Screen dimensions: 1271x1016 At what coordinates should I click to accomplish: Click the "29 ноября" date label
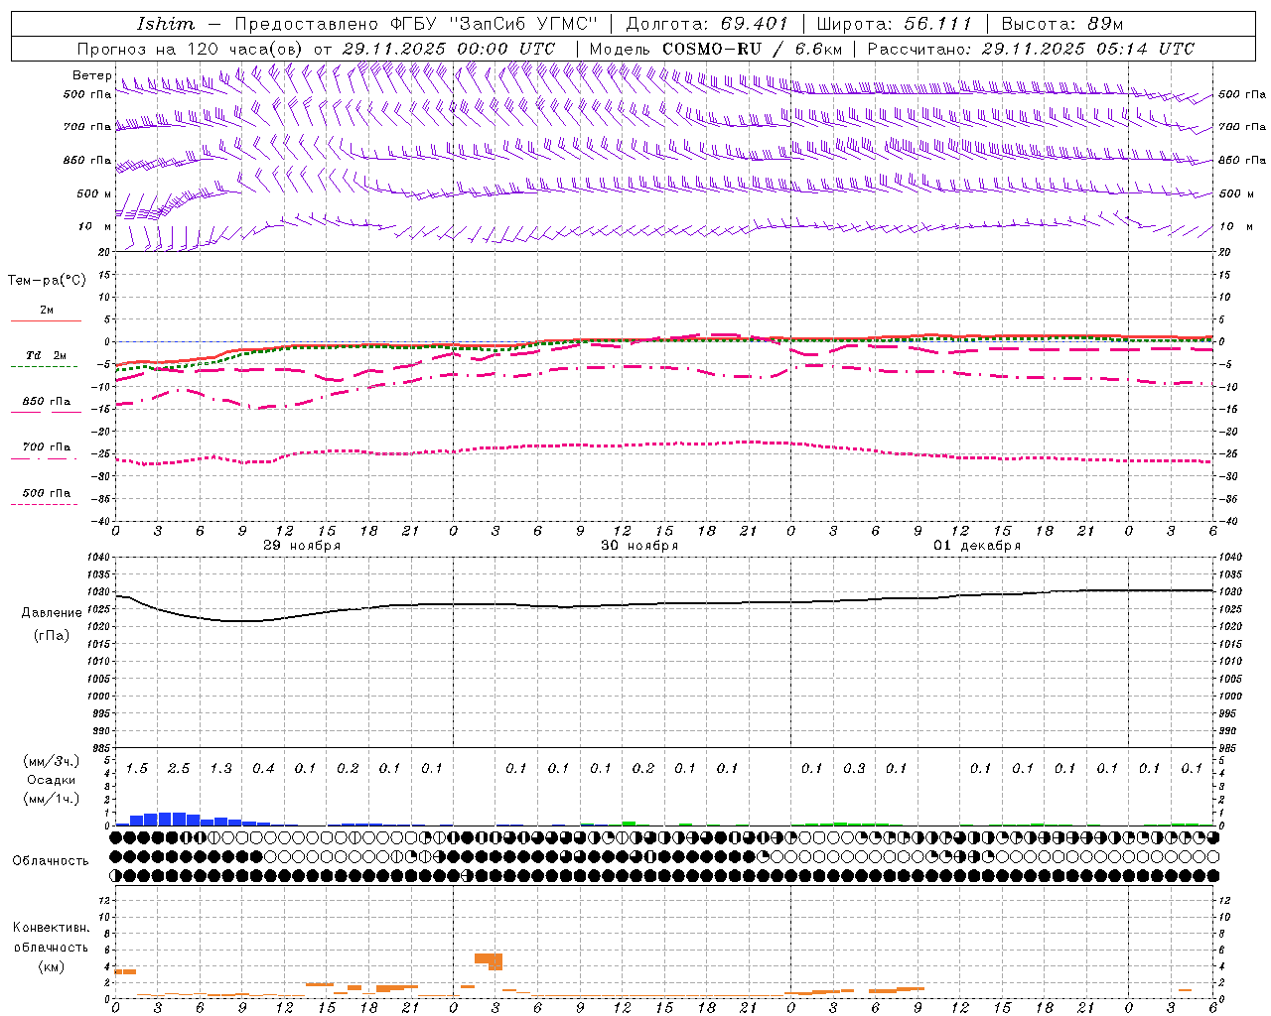coord(302,546)
